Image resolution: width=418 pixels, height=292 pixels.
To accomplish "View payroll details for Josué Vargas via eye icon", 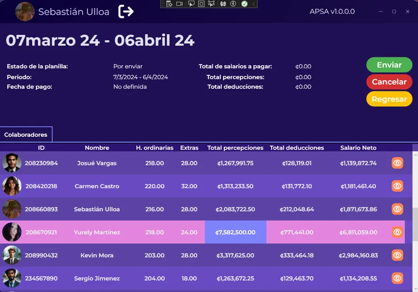I will 397,163.
